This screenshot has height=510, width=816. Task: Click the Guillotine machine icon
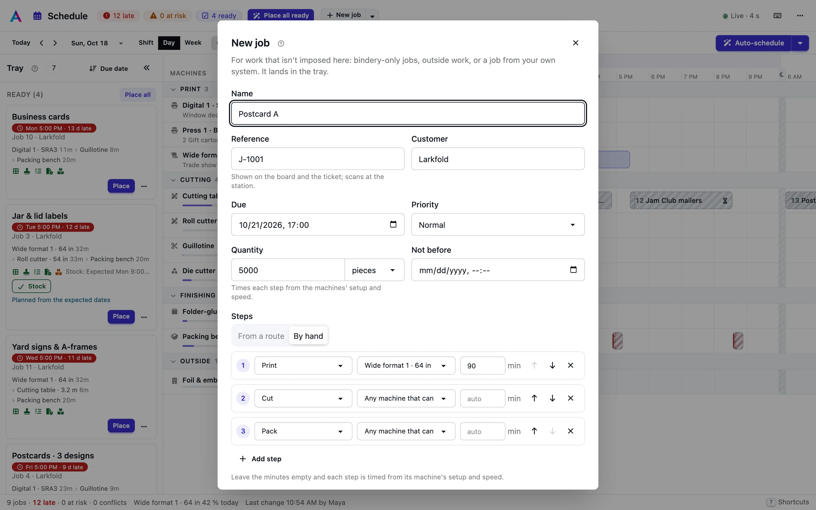pyautogui.click(x=174, y=246)
